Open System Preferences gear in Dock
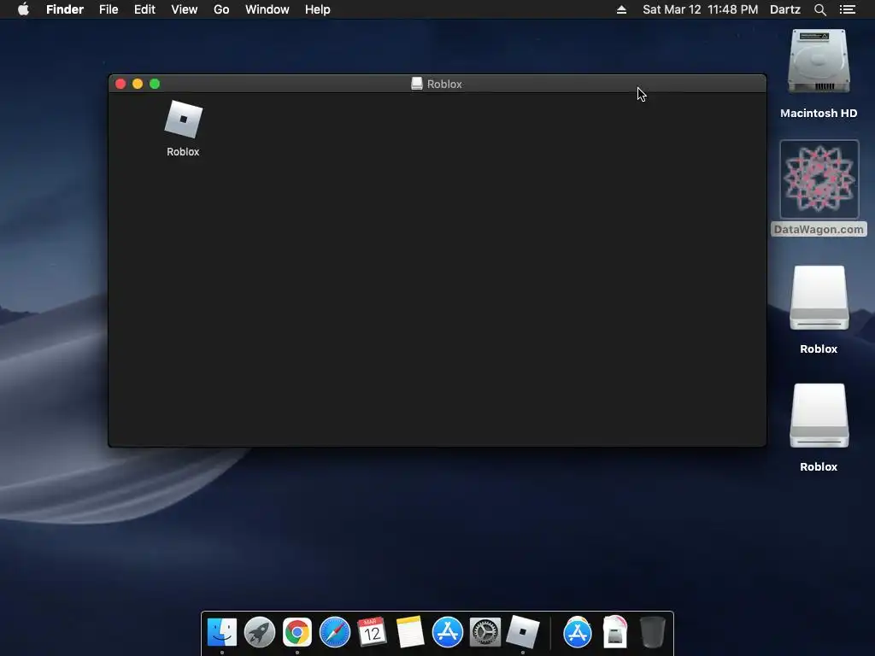 tap(485, 633)
